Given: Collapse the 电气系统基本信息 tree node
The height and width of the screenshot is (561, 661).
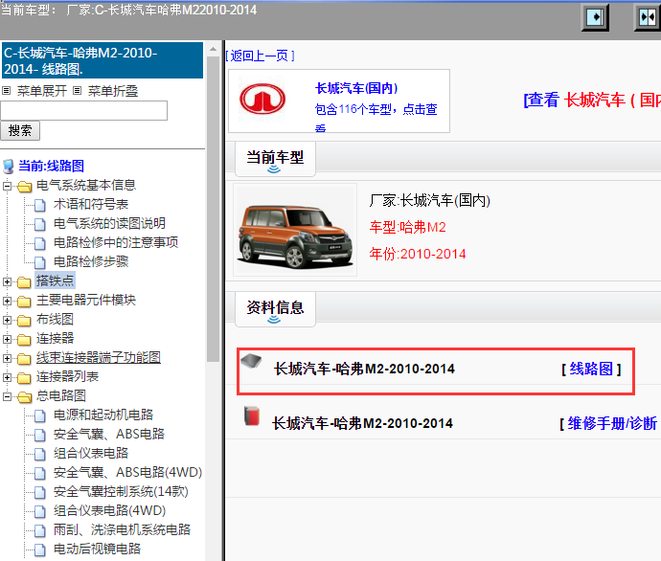Looking at the screenshot, I should 7,186.
